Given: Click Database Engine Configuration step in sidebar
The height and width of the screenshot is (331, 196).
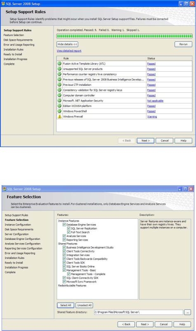Looking at the screenshot, I should pos(22,239).
